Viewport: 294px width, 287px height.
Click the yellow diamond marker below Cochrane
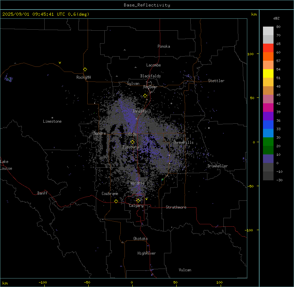(116, 201)
